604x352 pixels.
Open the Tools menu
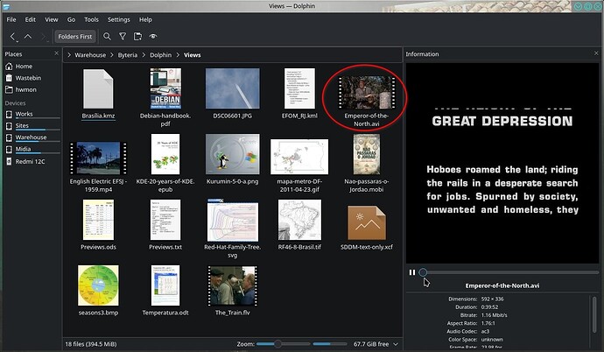(x=91, y=19)
